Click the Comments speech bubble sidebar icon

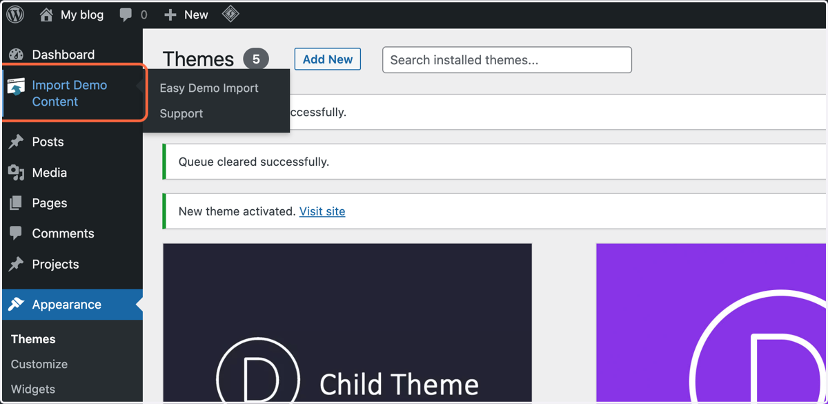(x=17, y=233)
